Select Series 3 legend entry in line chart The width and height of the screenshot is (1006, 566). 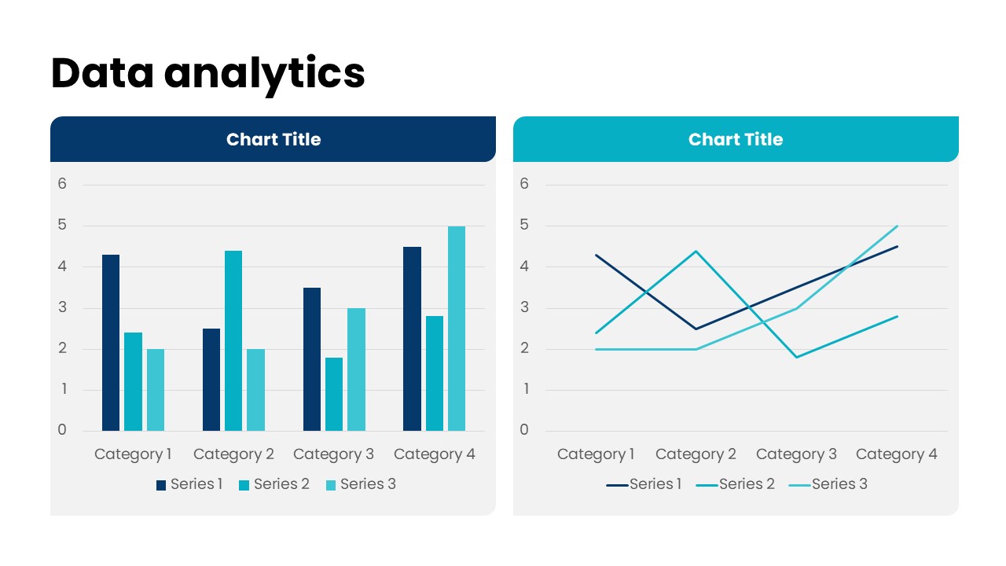point(828,484)
